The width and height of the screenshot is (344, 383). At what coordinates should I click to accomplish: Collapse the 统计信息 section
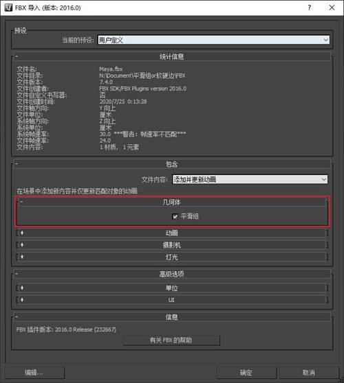pos(172,56)
